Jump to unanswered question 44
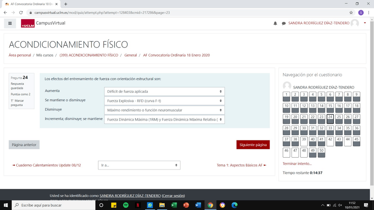The height and width of the screenshot is (210, 374). pyautogui.click(x=348, y=141)
